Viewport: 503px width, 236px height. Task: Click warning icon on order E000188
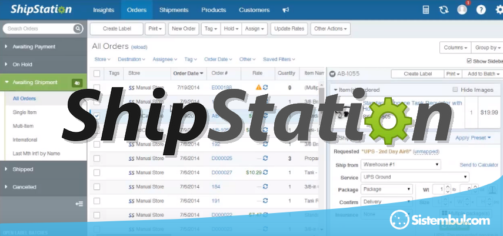pos(258,87)
